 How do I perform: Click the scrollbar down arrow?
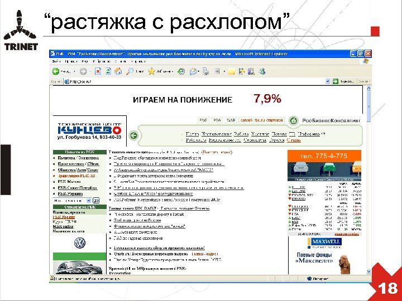[368, 271]
